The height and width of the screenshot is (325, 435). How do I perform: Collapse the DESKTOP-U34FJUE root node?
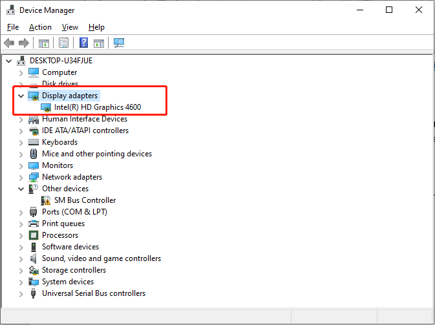(x=8, y=61)
